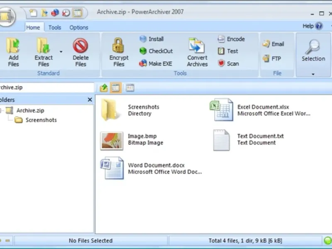This screenshot has height=249, width=332.
Task: Select Word Document.docx file
Action: point(151,168)
